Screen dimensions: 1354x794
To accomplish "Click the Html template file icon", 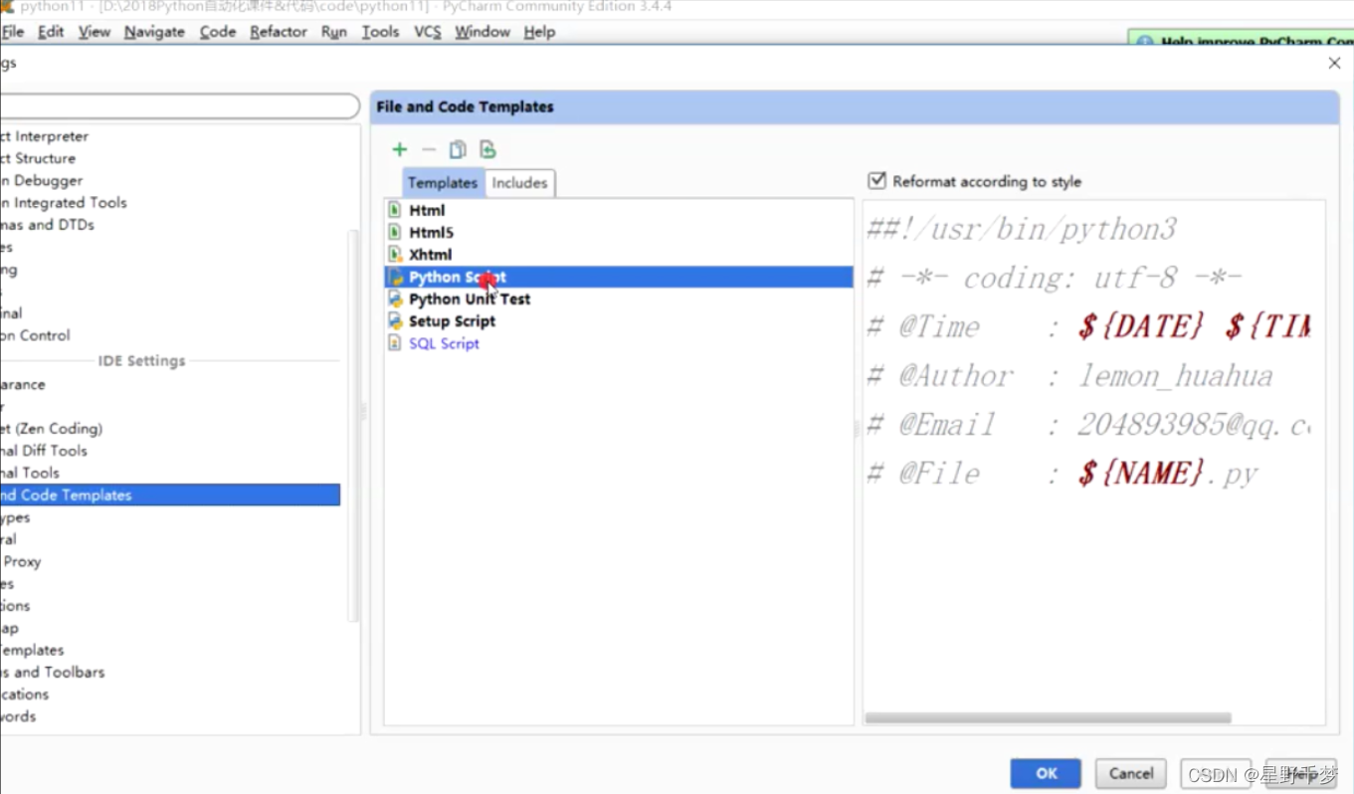I will click(x=395, y=210).
